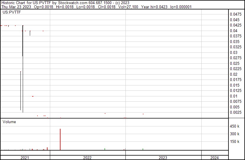Viewport: 245px width, 160px height.
Task: Click the 0.0475 price axis label
Action: (236, 14)
